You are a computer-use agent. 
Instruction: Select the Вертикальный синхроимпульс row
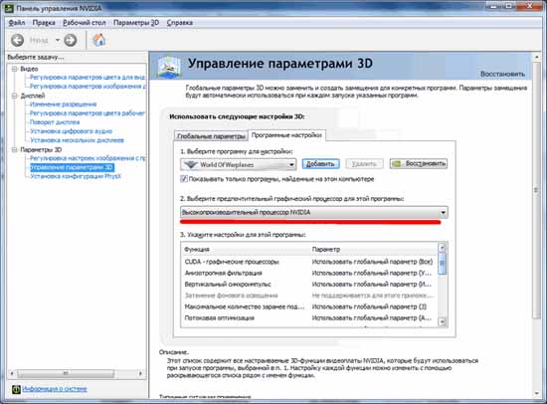[309, 285]
